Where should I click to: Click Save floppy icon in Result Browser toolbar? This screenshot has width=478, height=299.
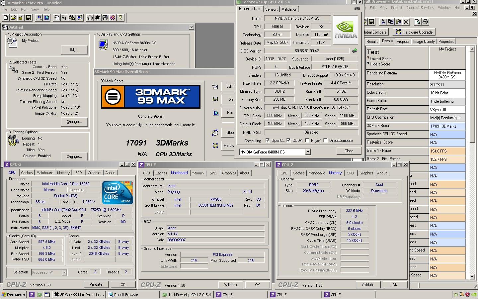pyautogui.click(x=371, y=22)
